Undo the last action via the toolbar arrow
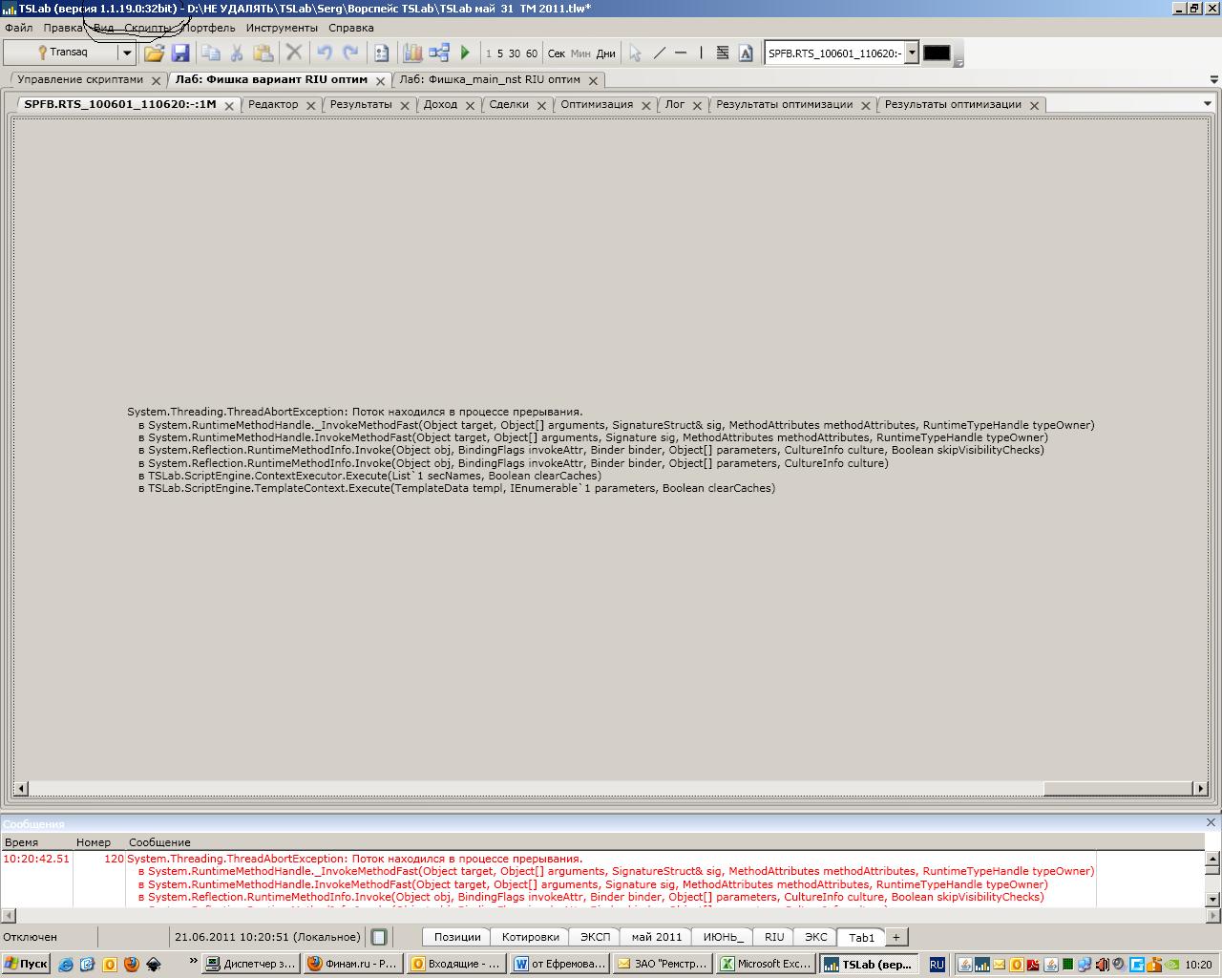1222x978 pixels. click(x=325, y=53)
